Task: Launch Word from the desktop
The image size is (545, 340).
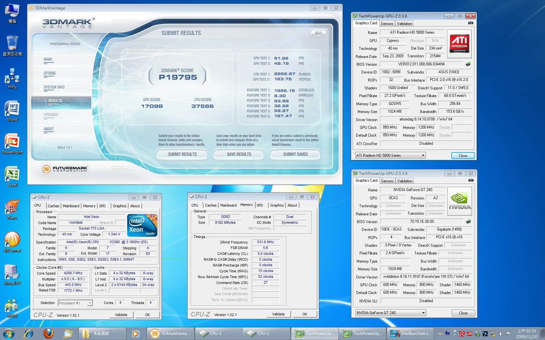Action: coord(12,111)
